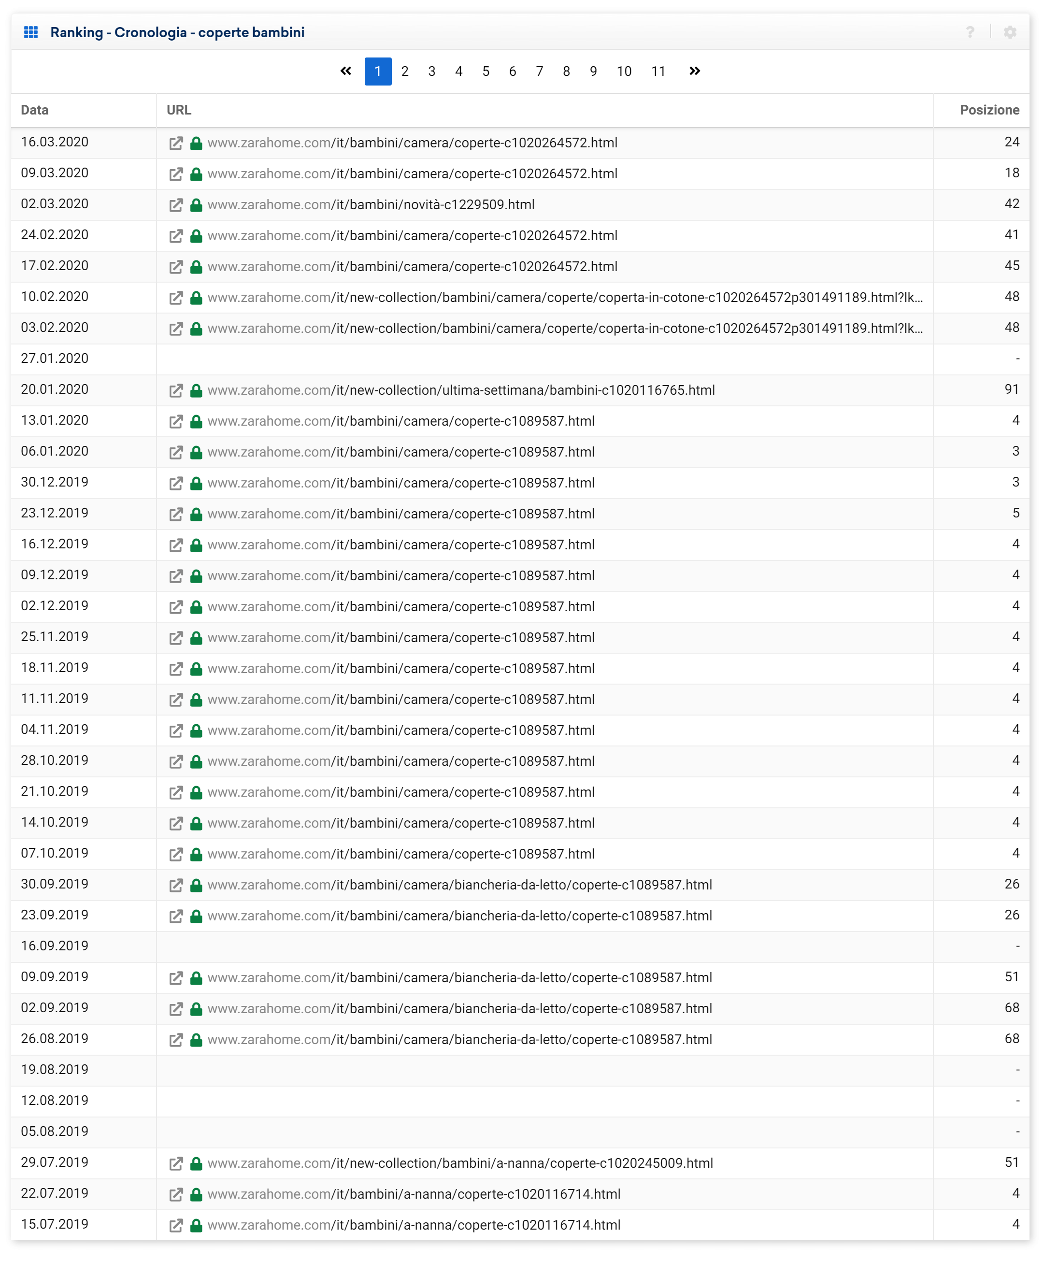Open external link icon for 16.03.2020 row
This screenshot has height=1261, width=1044.
point(176,143)
